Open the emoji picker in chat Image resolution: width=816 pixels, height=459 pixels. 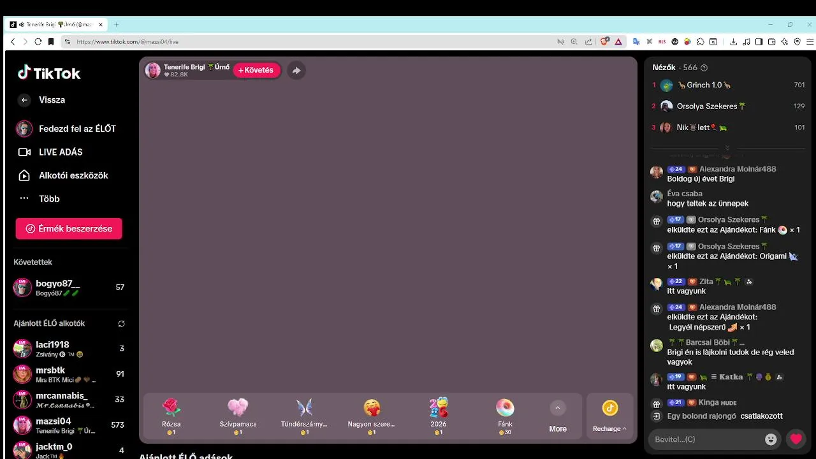[x=771, y=439]
